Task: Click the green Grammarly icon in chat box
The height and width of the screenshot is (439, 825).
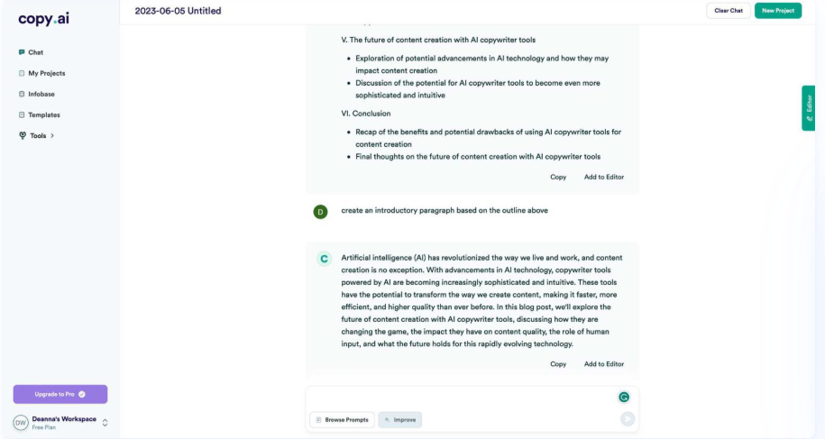Action: pos(623,397)
